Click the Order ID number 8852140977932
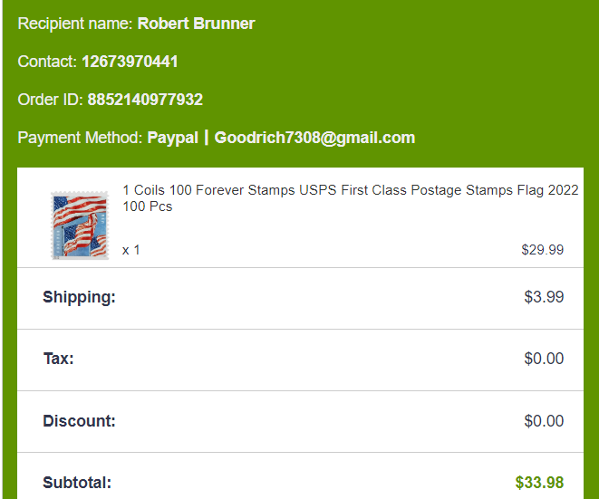 point(145,100)
